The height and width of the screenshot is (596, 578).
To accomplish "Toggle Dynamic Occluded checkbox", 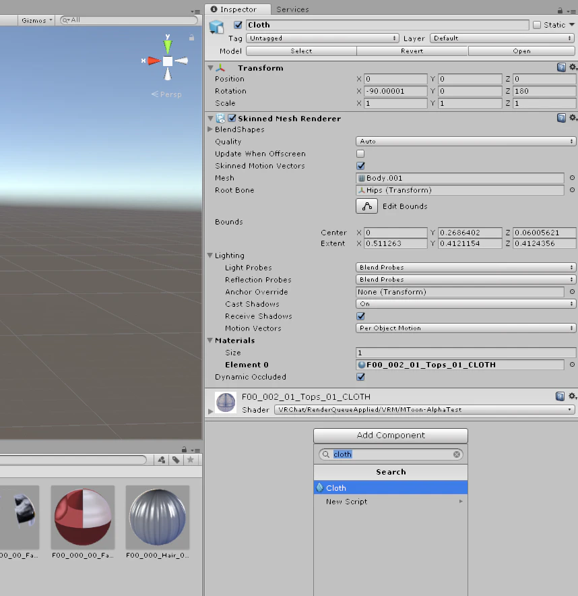I will point(360,377).
